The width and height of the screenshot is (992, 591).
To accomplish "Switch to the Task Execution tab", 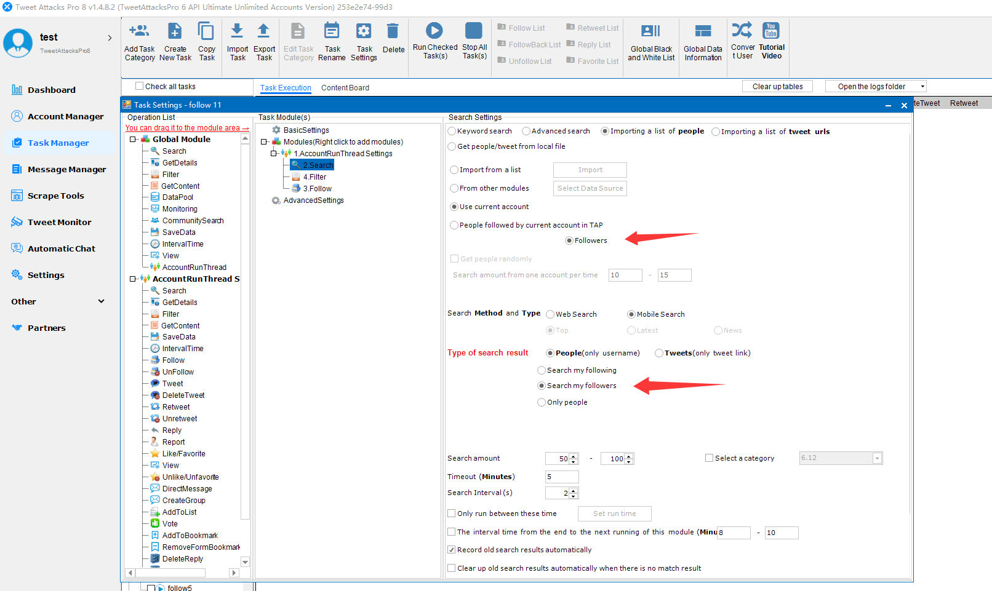I will tap(286, 88).
